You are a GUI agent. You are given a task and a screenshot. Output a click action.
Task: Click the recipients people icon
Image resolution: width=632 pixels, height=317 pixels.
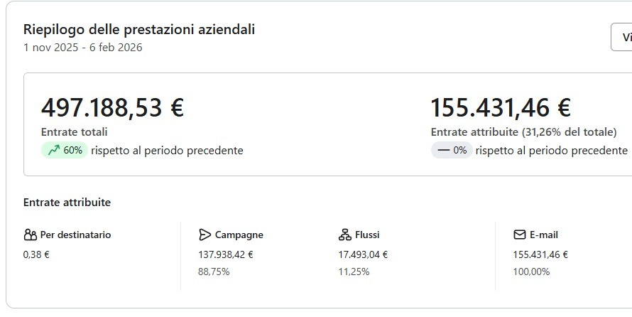pos(30,235)
